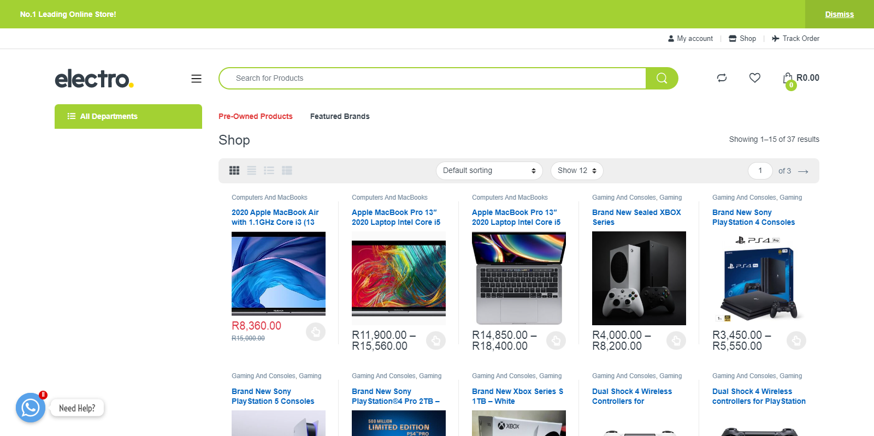Screen dimensions: 874x436
Task: Open Show 12 per-page dropdown
Action: (577, 171)
